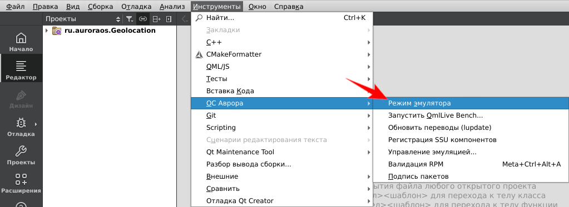Choose Режим эмулятора in submenu
The height and width of the screenshot is (207, 569).
(x=471, y=103)
